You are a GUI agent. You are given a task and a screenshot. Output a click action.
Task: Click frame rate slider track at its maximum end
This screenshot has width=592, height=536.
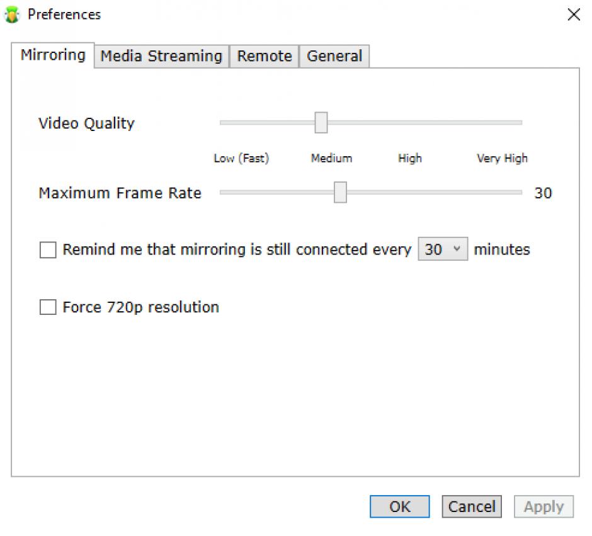tap(519, 193)
